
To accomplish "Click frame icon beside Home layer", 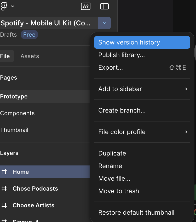I will (x=4, y=172).
